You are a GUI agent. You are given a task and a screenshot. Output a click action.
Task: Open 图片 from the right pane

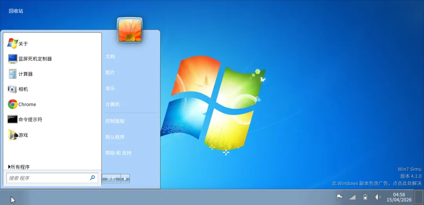(x=110, y=73)
